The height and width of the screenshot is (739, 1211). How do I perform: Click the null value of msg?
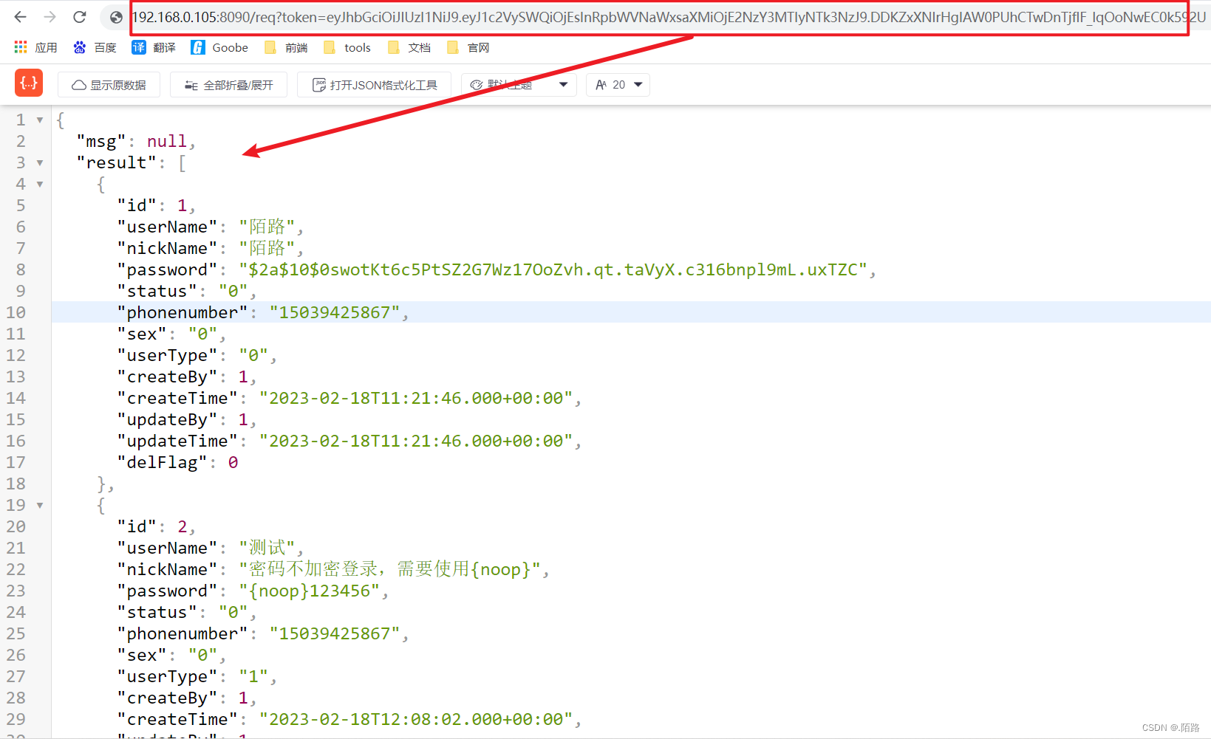tap(167, 141)
